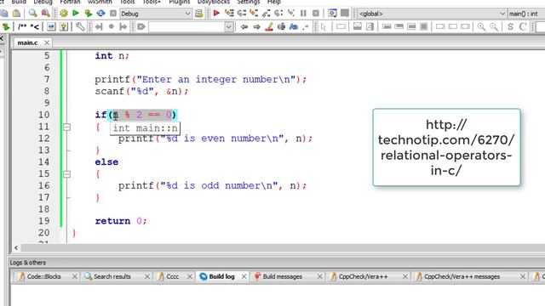The height and width of the screenshot is (306, 545).
Task: Click the DoxyBlocks *< line comment icon
Action: (x=34, y=26)
